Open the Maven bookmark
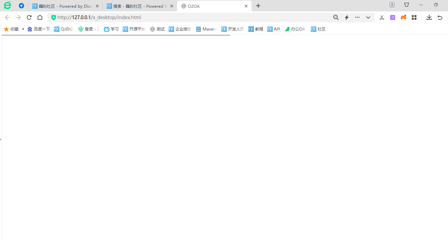Viewport: 448px width, 239px height. click(x=206, y=29)
